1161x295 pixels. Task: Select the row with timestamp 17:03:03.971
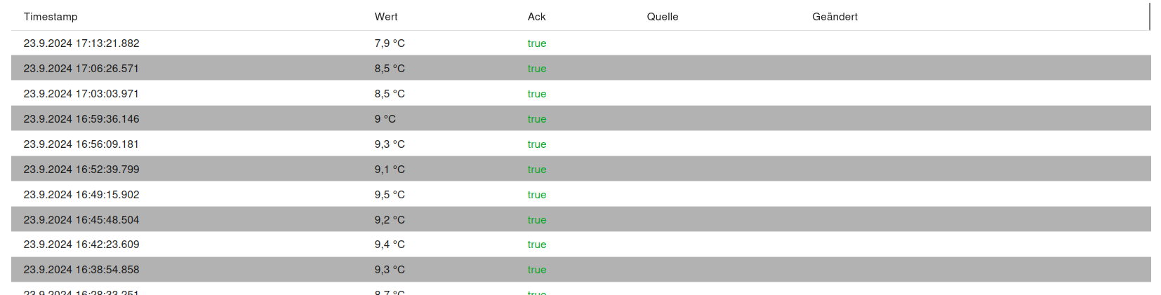pos(580,93)
